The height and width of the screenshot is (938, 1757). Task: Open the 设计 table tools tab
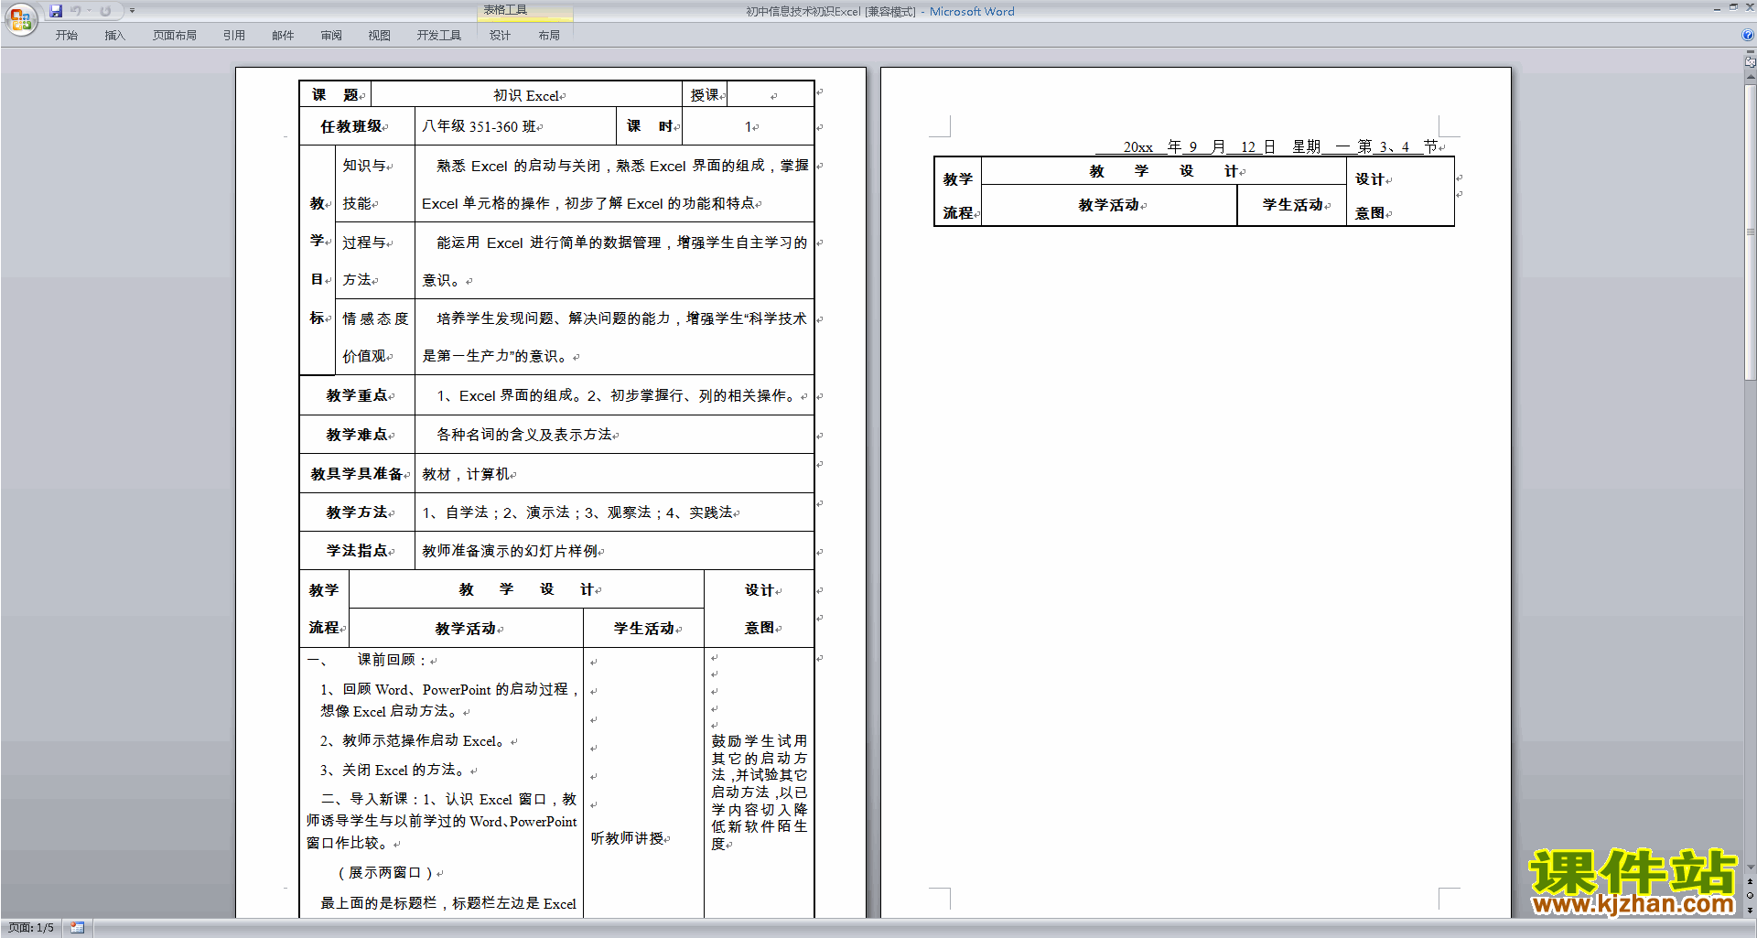pos(501,36)
